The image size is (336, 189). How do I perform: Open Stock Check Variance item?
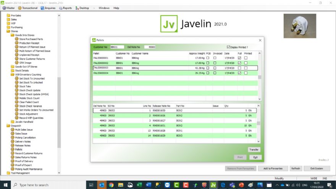coord(31,106)
